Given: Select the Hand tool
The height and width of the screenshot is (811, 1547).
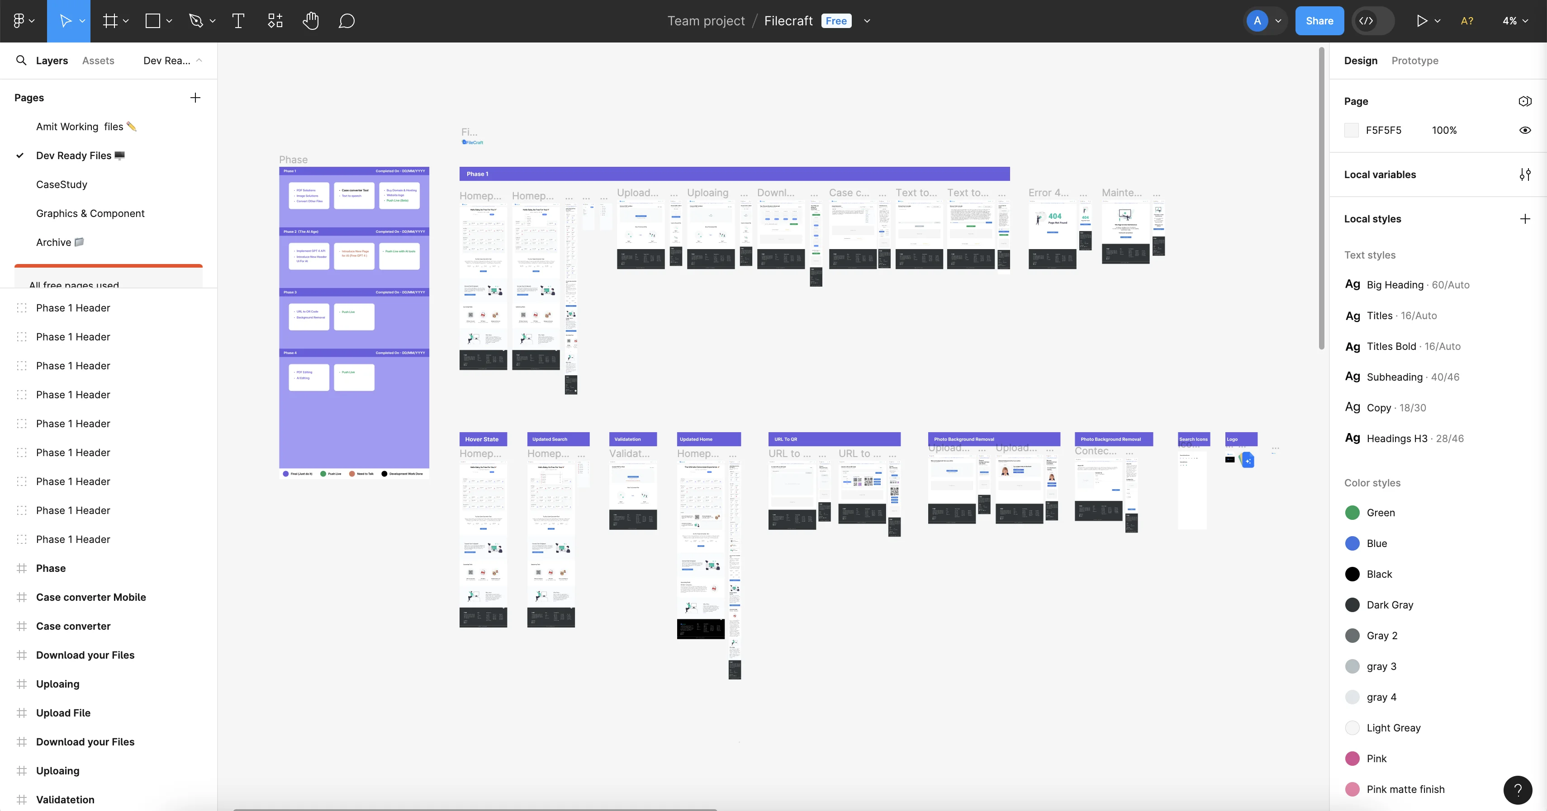Looking at the screenshot, I should [310, 21].
